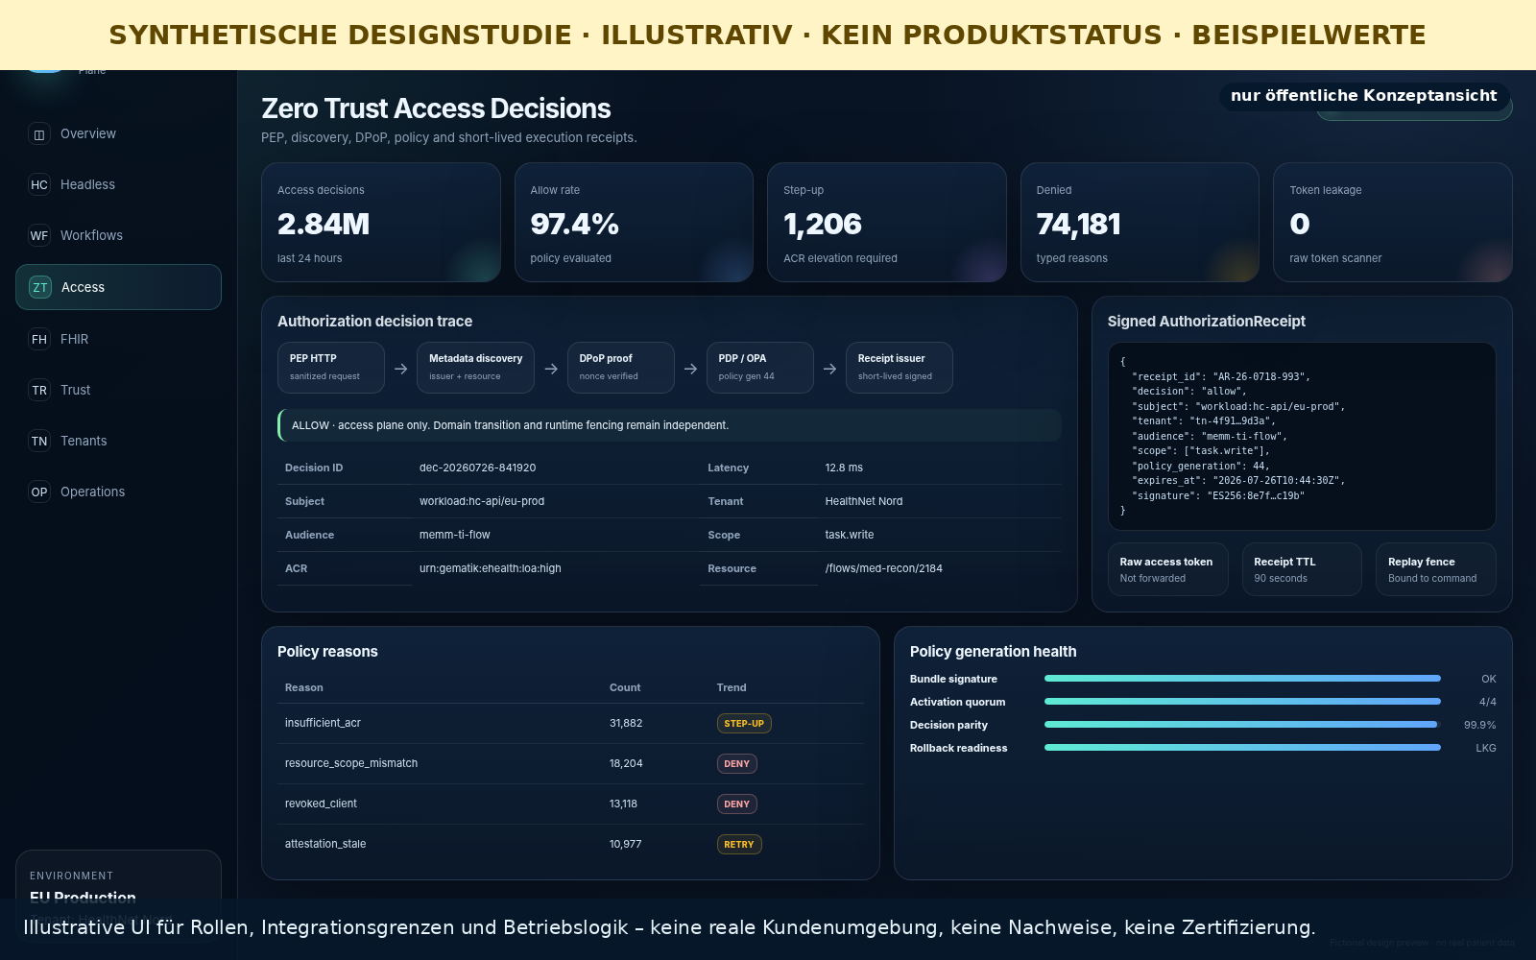Click the WF badge icon for Workflows
Image resolution: width=1536 pixels, height=960 pixels.
[39, 236]
